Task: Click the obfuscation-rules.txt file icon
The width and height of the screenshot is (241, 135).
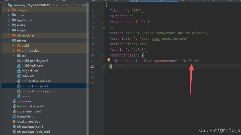Action: (19, 81)
